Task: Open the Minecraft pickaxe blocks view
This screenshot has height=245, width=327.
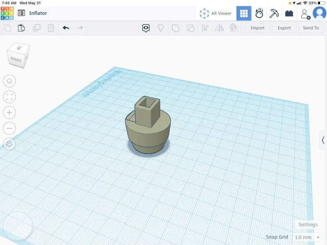Action: tap(274, 13)
